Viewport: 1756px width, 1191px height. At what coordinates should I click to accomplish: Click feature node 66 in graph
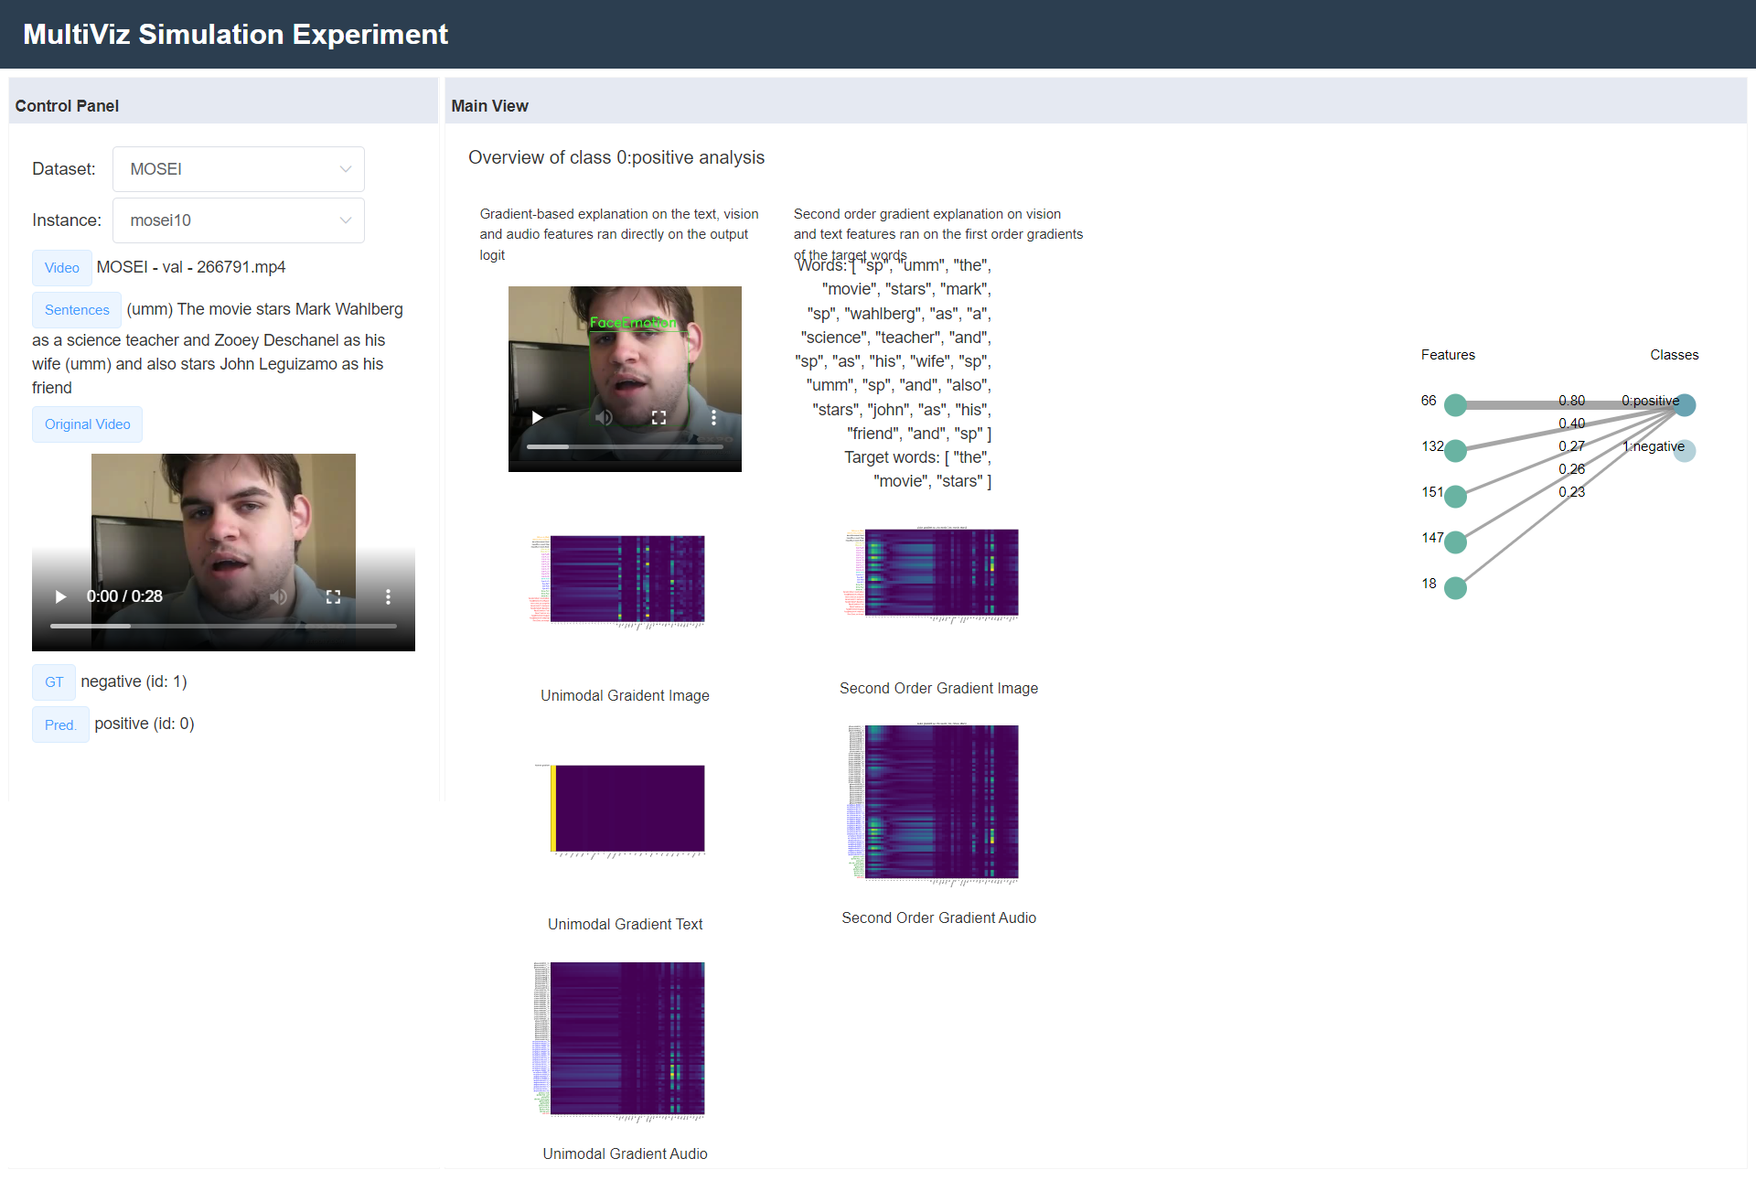click(x=1455, y=404)
